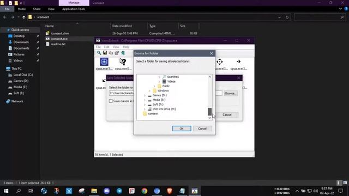Open Edit menu in IconsExtract window

107,47
